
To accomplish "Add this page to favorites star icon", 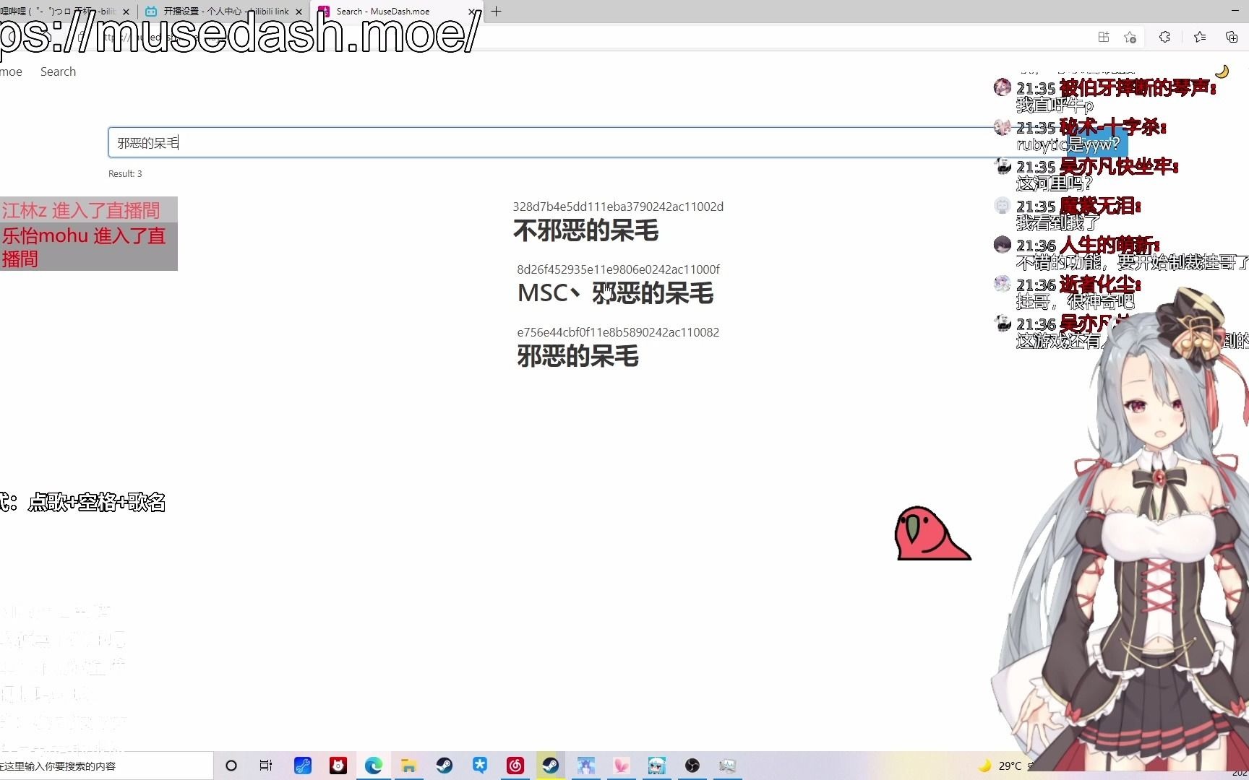I will (1130, 37).
